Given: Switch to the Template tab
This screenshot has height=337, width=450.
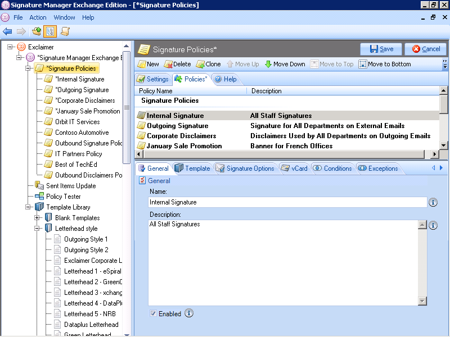Looking at the screenshot, I should (x=193, y=168).
